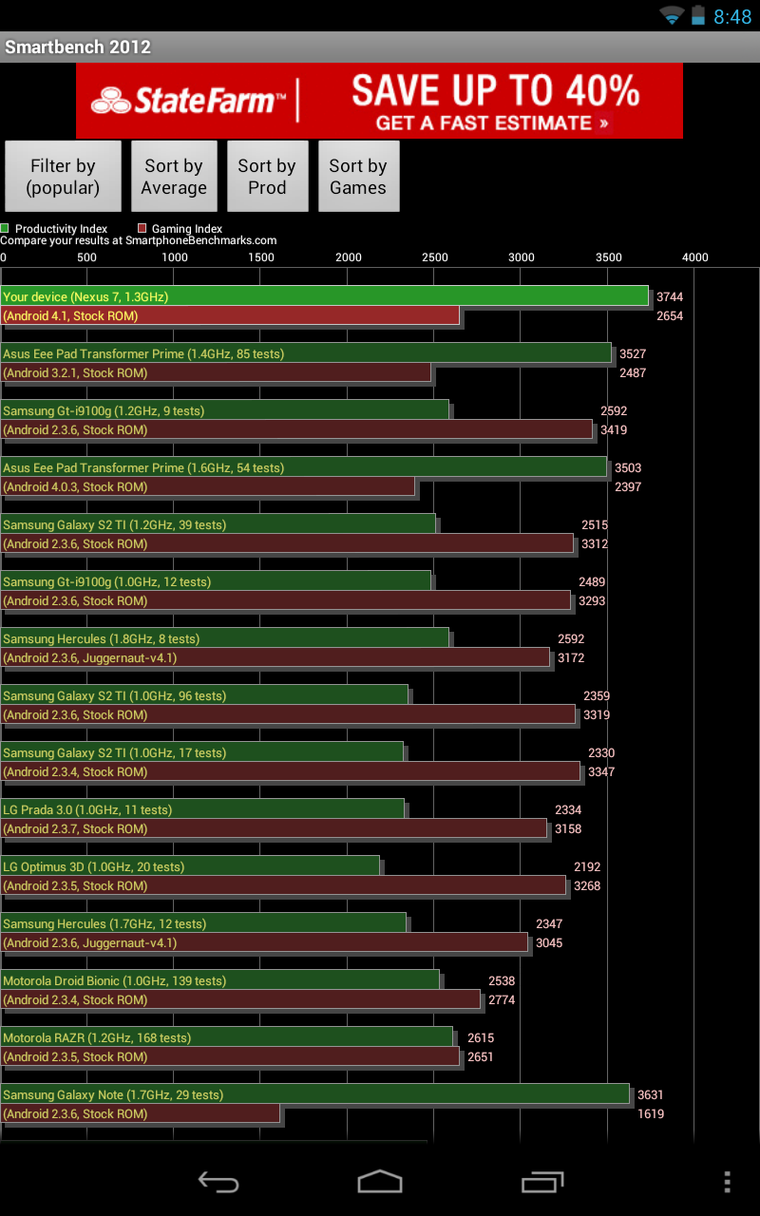Select the Motorola Droid Bionic productivity bar

[219, 980]
